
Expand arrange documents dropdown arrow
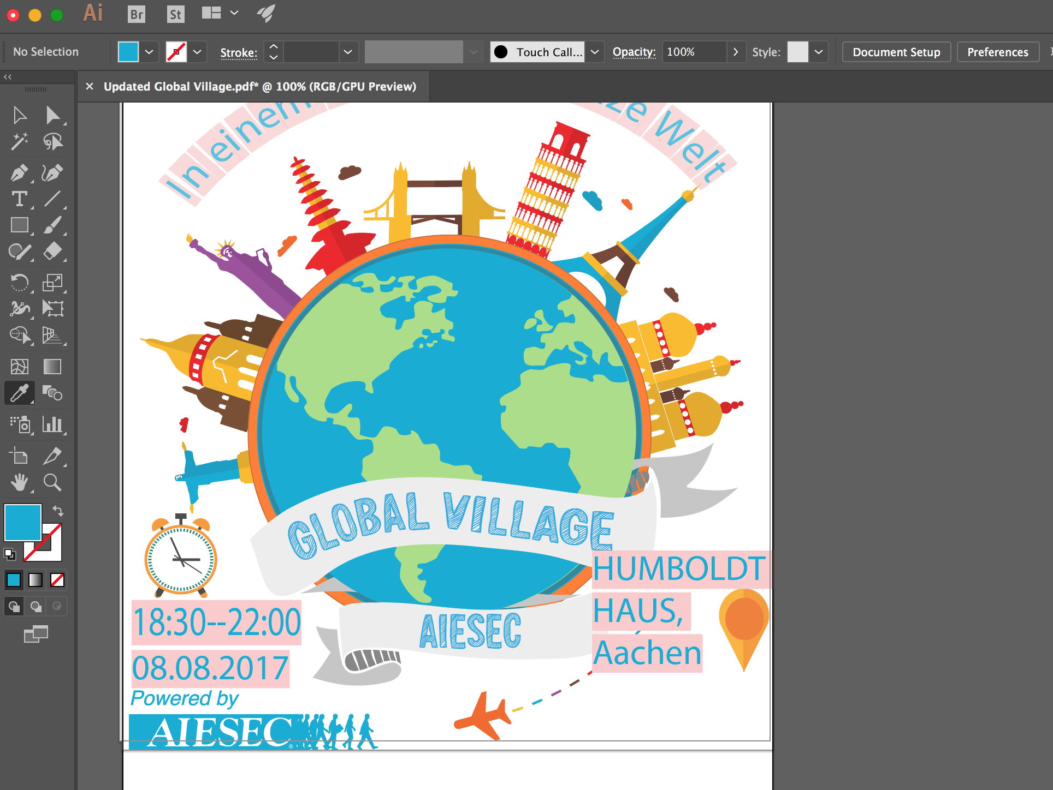pos(234,13)
